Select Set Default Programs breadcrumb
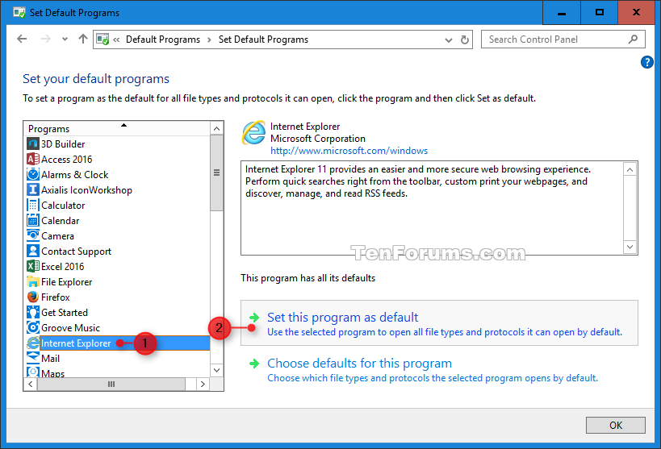 [263, 39]
